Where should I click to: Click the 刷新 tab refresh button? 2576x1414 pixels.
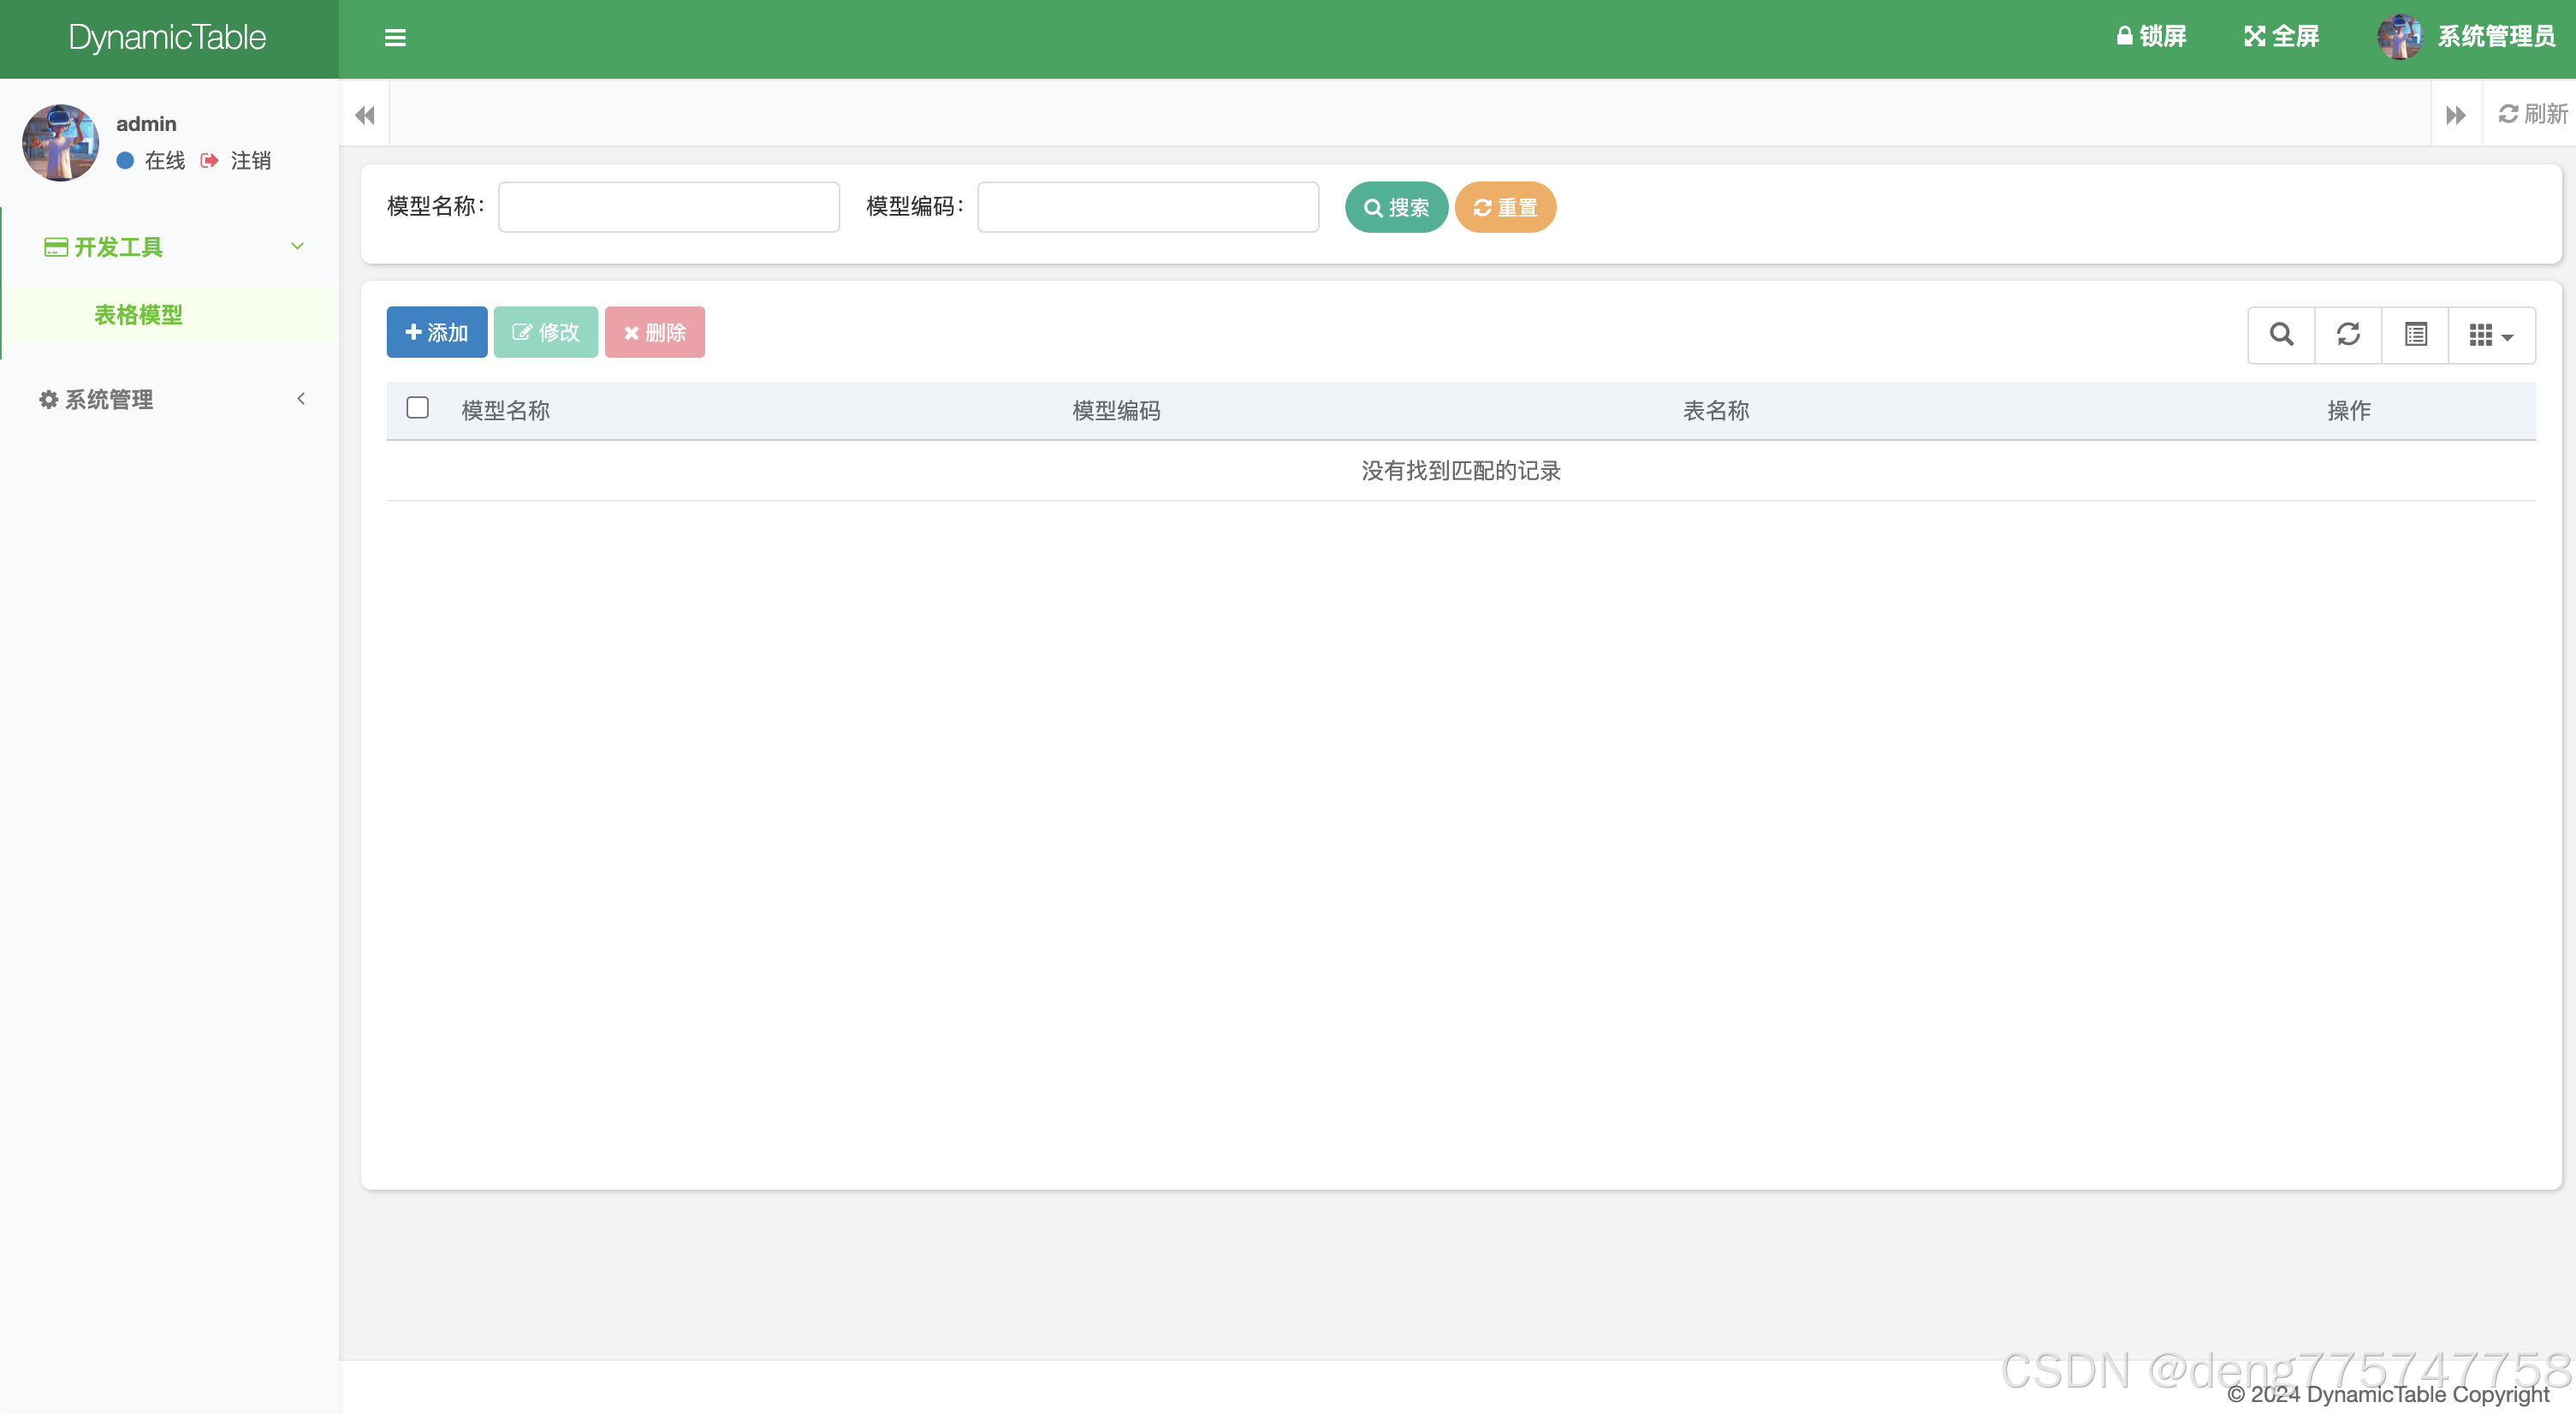pyautogui.click(x=2532, y=114)
